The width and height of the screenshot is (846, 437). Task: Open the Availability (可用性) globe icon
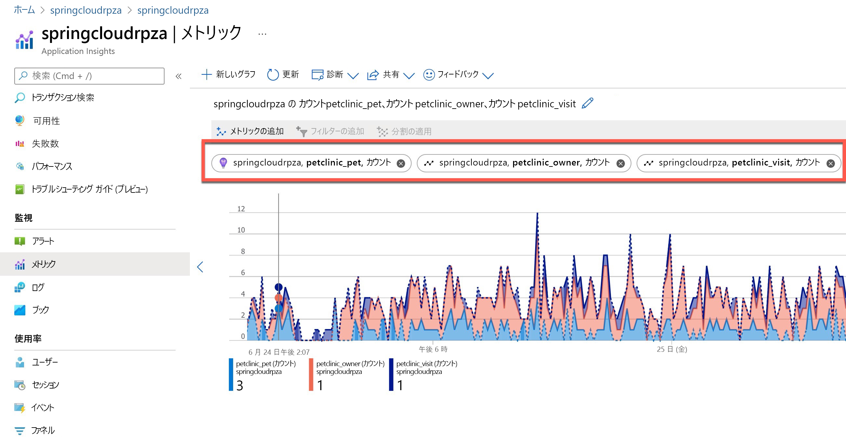[x=20, y=121]
